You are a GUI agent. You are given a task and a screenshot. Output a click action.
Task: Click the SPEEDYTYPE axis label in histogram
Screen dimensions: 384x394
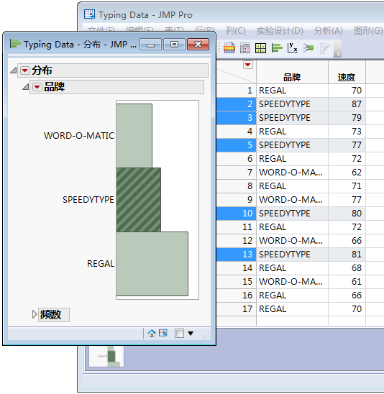click(x=88, y=200)
